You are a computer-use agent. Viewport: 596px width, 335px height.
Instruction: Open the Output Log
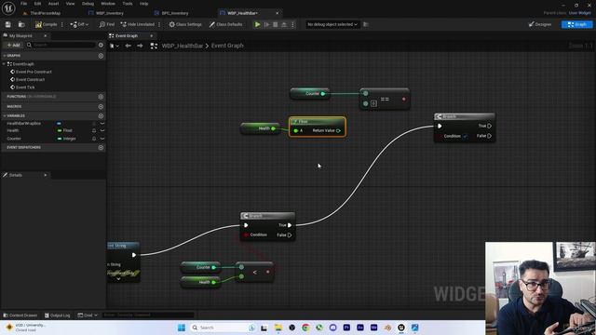(x=58, y=315)
